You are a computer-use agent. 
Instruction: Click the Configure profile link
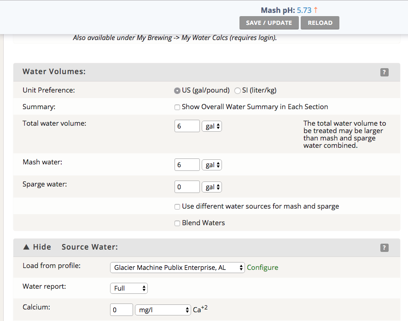[262, 268]
